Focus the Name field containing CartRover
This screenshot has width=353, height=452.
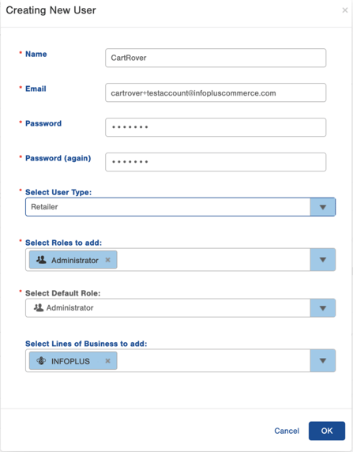[216, 58]
